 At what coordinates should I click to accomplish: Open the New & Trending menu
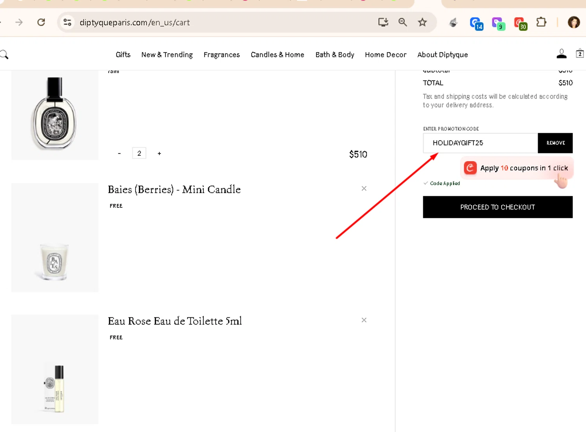(x=167, y=55)
